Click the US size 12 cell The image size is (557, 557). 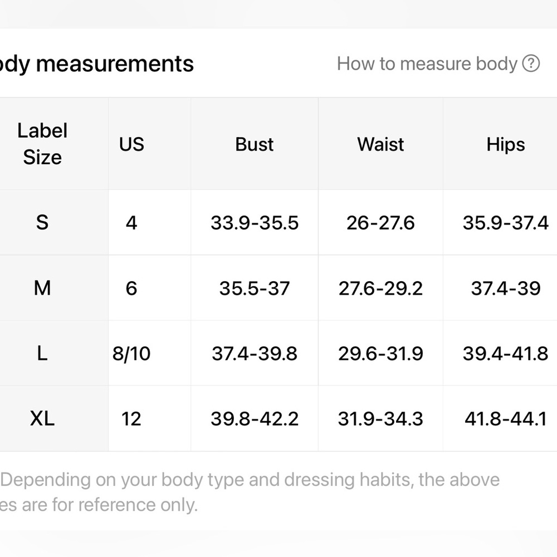pos(131,418)
